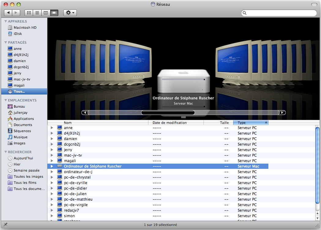321x230 pixels.
Task: Select the pc-de-cyrille list row
Action: click(x=181, y=183)
